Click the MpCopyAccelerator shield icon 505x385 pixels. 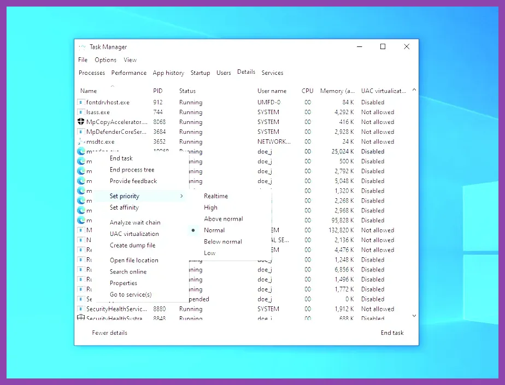coord(81,122)
